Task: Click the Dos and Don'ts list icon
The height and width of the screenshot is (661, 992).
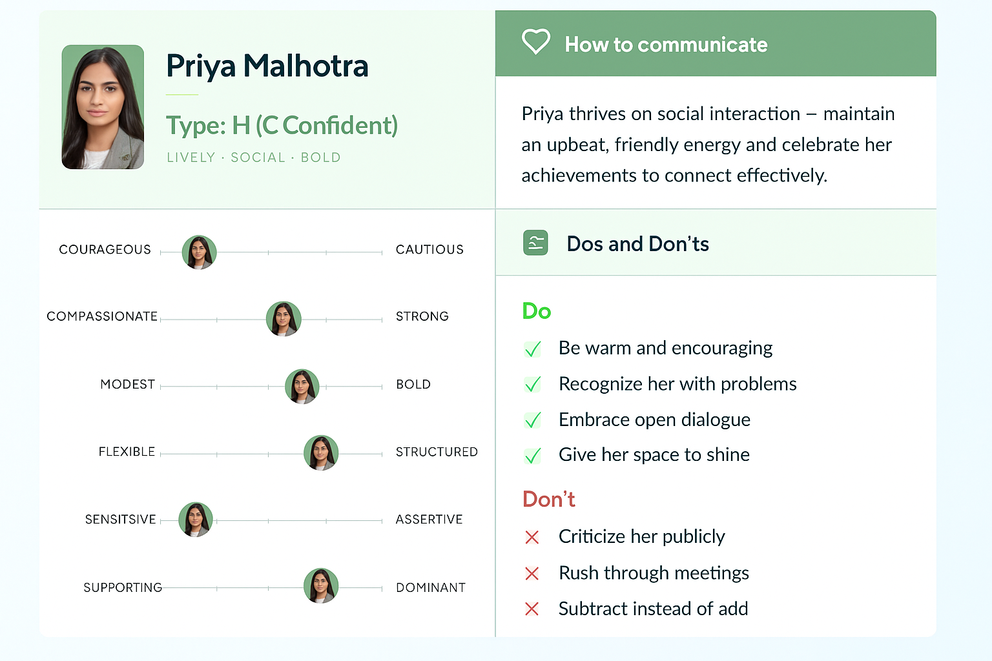Action: pyautogui.click(x=535, y=243)
